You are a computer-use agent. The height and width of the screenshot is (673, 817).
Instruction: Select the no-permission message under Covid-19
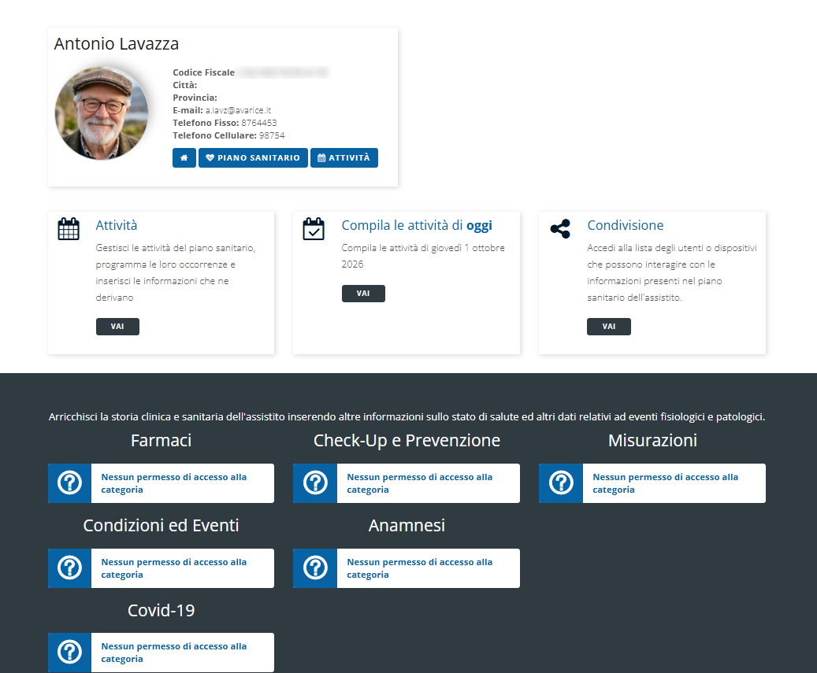(174, 653)
